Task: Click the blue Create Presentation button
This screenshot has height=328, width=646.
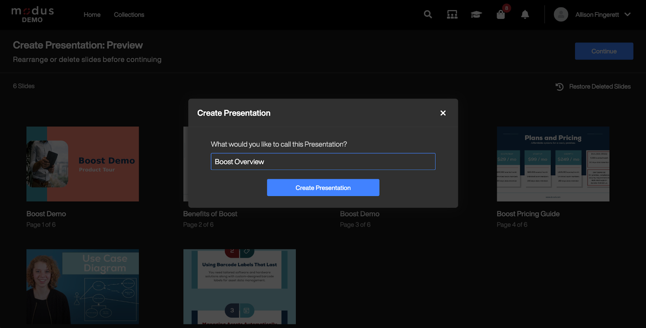Action: 323,188
